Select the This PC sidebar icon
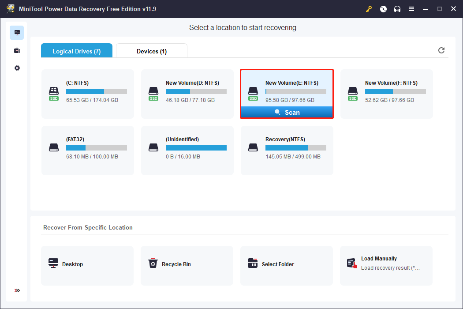The width and height of the screenshot is (463, 309). [x=17, y=33]
